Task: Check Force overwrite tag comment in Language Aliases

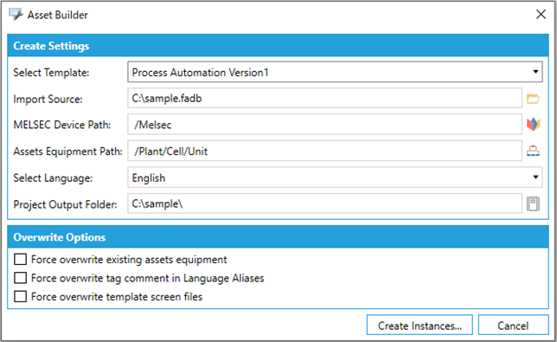Action: pos(20,278)
